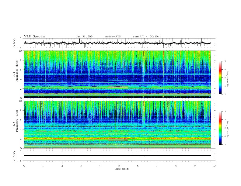Click inside the ch.2 spectrogram panel
The image size is (241, 186).
click(117, 125)
